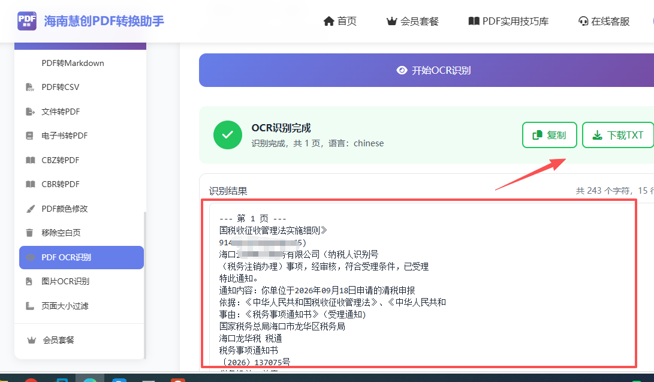Click the eye icon in 开始OCR识别 button
The image size is (654, 382).
402,71
